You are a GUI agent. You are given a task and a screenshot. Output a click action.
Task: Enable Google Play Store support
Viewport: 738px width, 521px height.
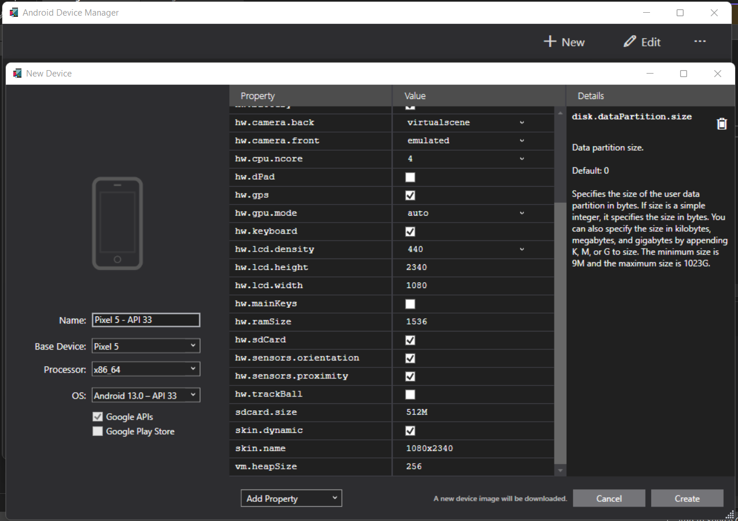click(x=98, y=431)
